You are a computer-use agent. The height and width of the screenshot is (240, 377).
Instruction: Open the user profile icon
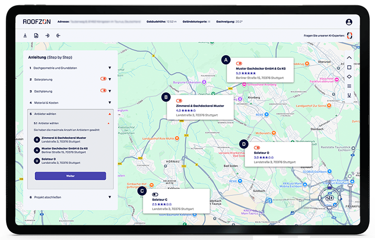pyautogui.click(x=349, y=22)
